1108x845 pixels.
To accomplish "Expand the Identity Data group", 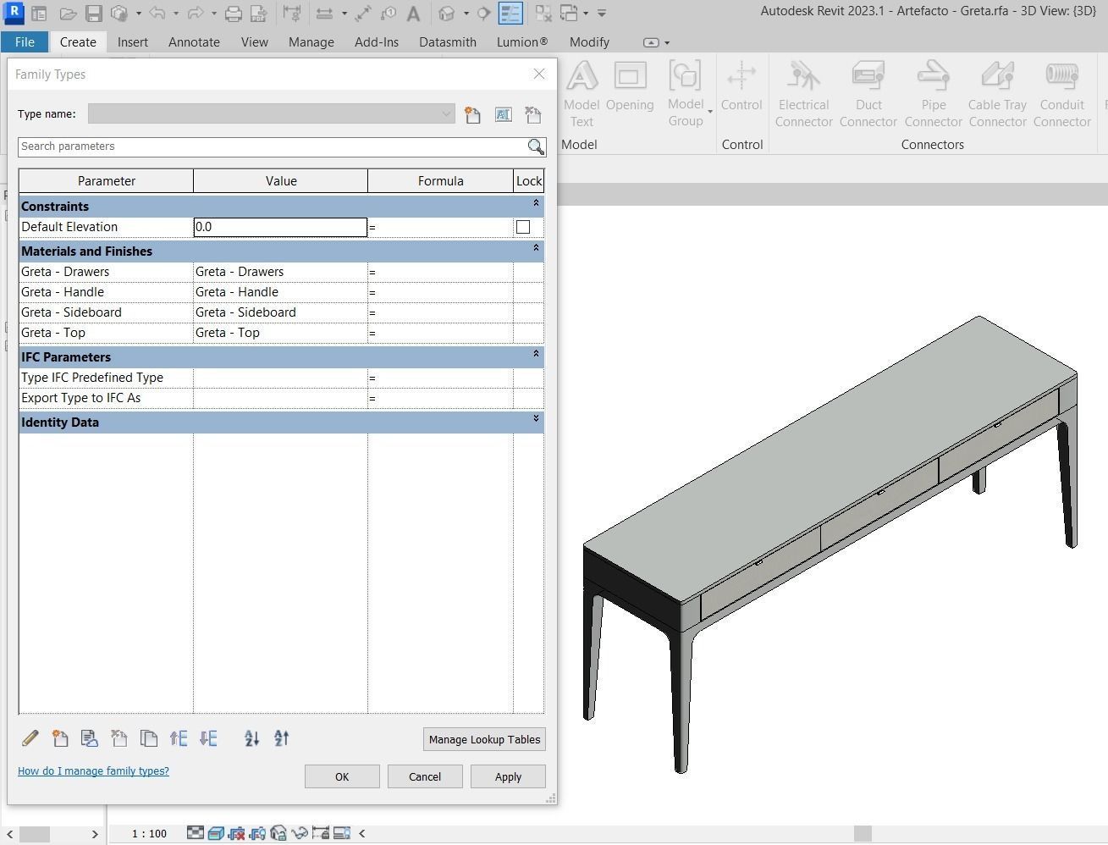I will click(536, 418).
